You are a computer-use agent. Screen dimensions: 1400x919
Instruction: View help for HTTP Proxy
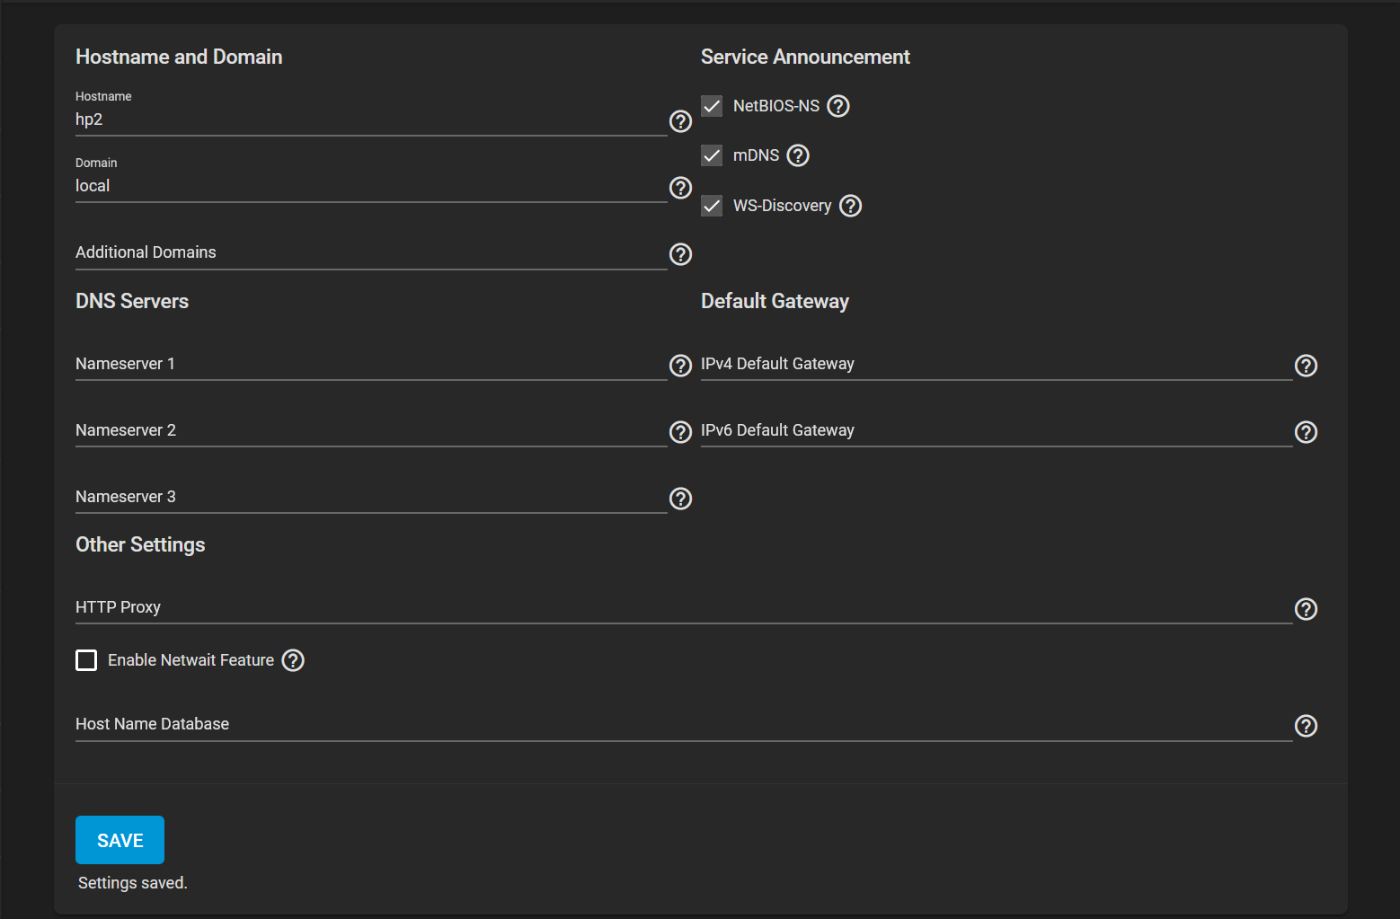pyautogui.click(x=1306, y=609)
